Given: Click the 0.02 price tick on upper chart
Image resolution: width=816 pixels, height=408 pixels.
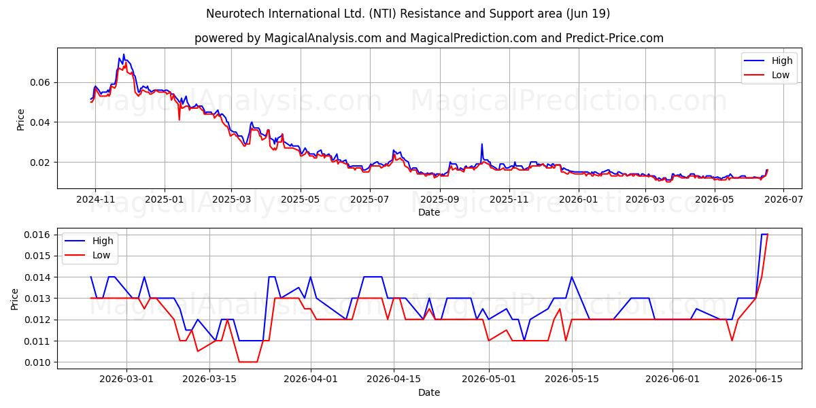Looking at the screenshot, I should [x=41, y=163].
